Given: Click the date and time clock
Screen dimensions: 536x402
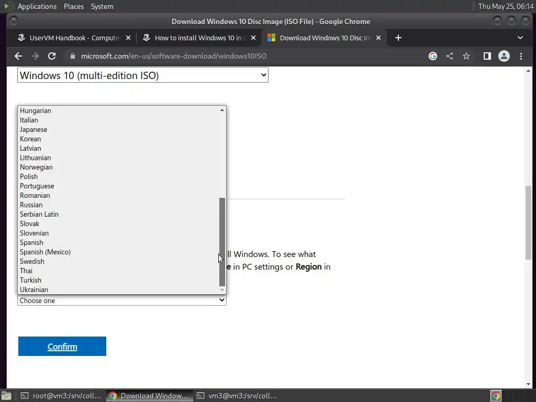Looking at the screenshot, I should 506,6.
